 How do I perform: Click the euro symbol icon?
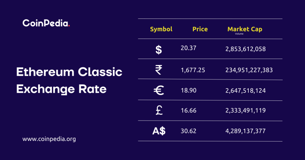[159, 91]
